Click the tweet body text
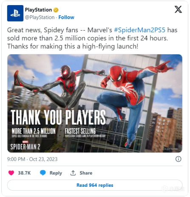 [x=92, y=38]
